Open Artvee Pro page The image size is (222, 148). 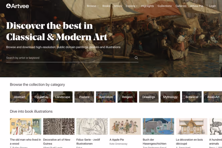[197, 6]
